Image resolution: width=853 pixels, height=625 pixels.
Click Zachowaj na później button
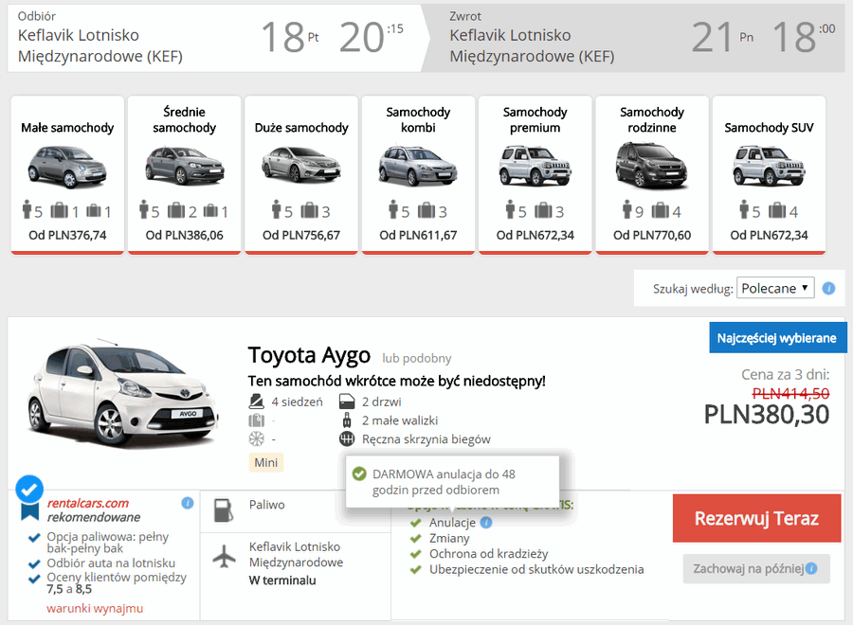(x=755, y=569)
